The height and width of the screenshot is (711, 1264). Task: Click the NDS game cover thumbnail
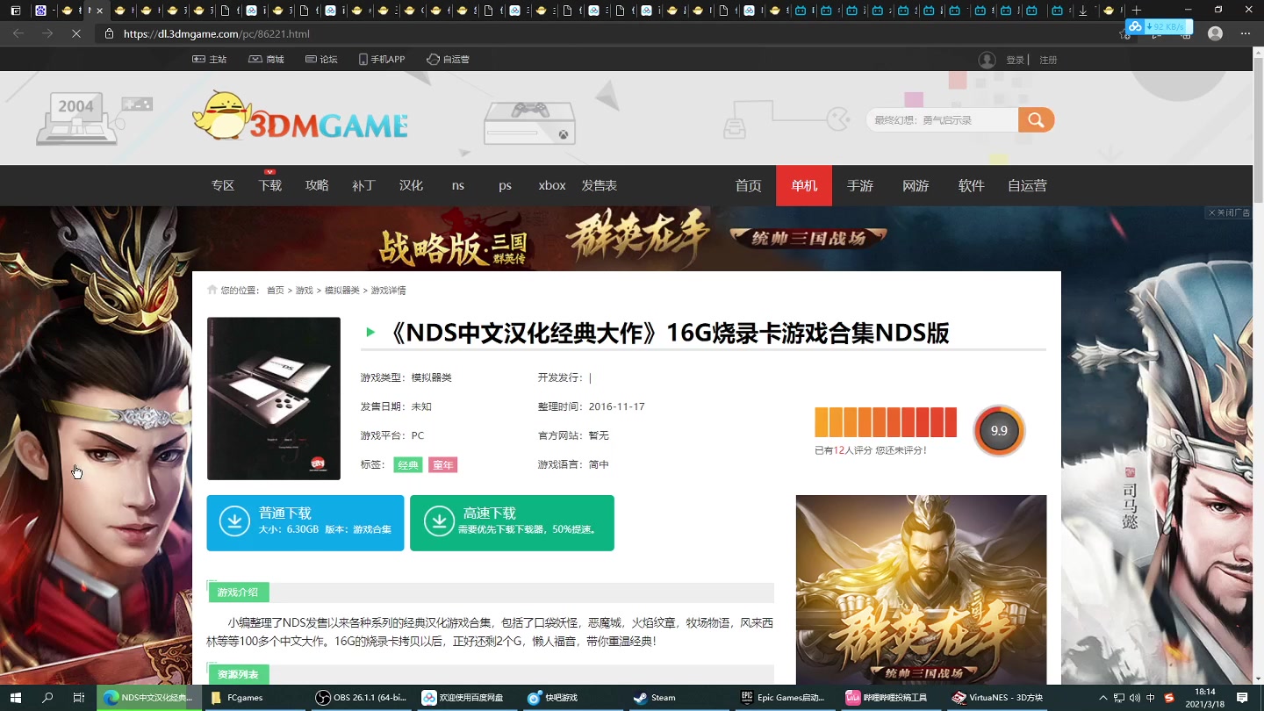pos(274,399)
